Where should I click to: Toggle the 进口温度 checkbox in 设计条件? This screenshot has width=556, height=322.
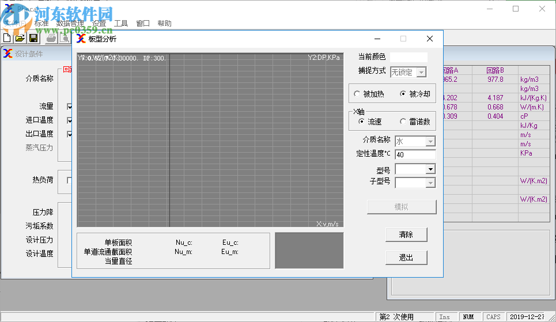coord(70,120)
